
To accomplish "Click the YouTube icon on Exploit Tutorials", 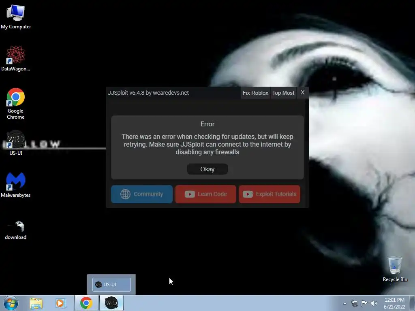I will tap(248, 194).
